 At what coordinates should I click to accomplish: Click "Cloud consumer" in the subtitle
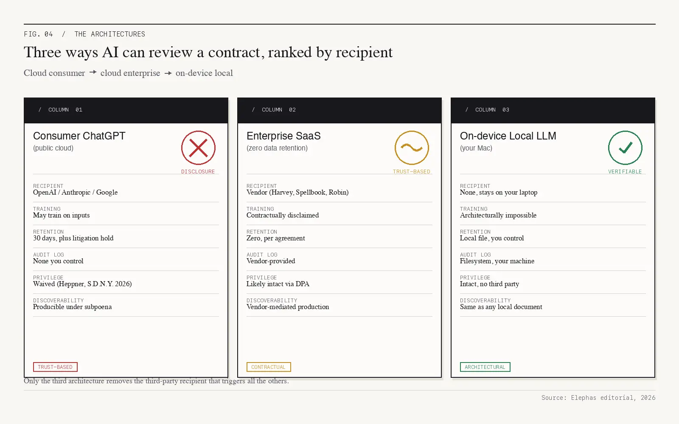point(54,73)
